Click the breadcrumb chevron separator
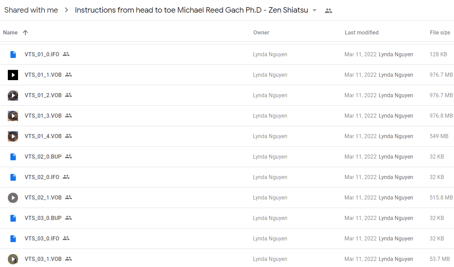Screen dimensions: 454x267 (x=66, y=10)
